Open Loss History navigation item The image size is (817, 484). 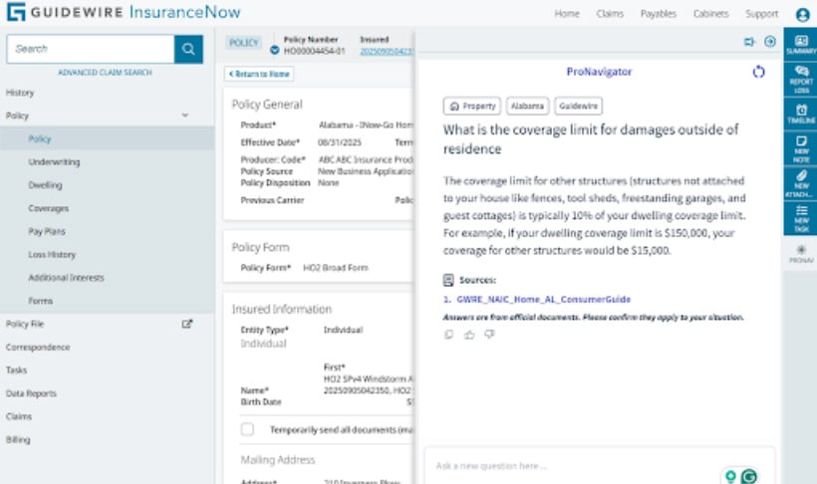[x=52, y=255]
